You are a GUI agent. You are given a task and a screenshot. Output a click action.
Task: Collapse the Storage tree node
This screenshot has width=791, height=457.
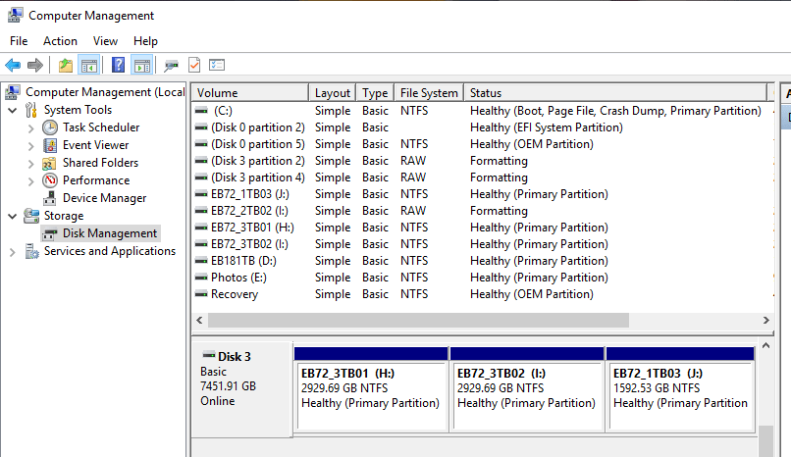click(x=13, y=216)
